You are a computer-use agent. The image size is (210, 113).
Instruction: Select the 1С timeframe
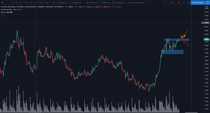13,3
